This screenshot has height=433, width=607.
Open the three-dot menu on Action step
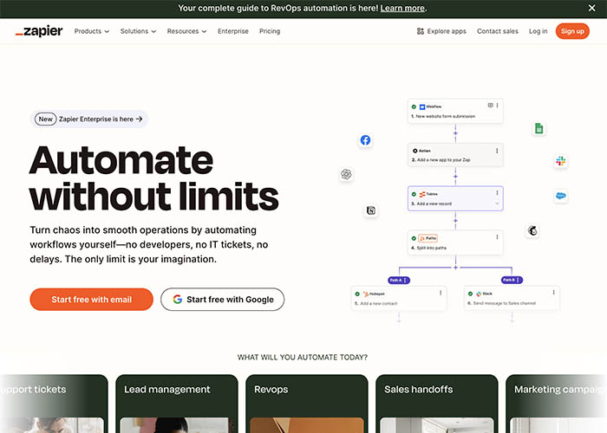[497, 151]
